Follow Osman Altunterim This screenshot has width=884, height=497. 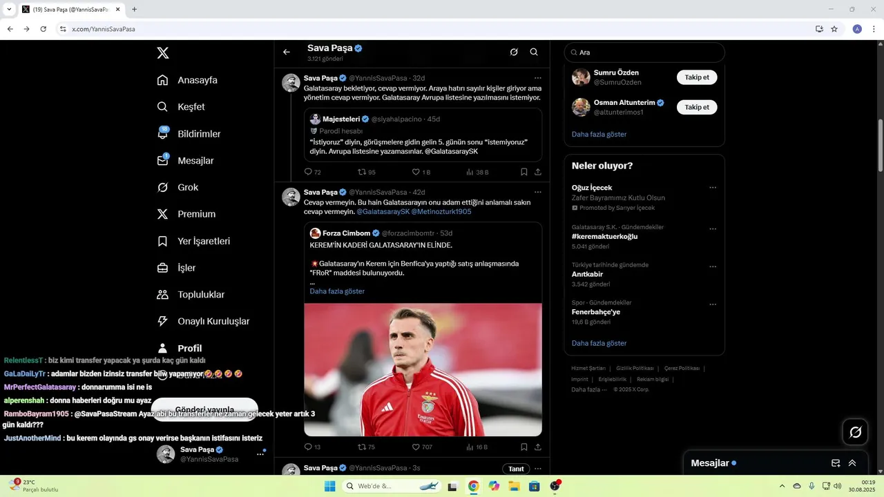coord(697,107)
